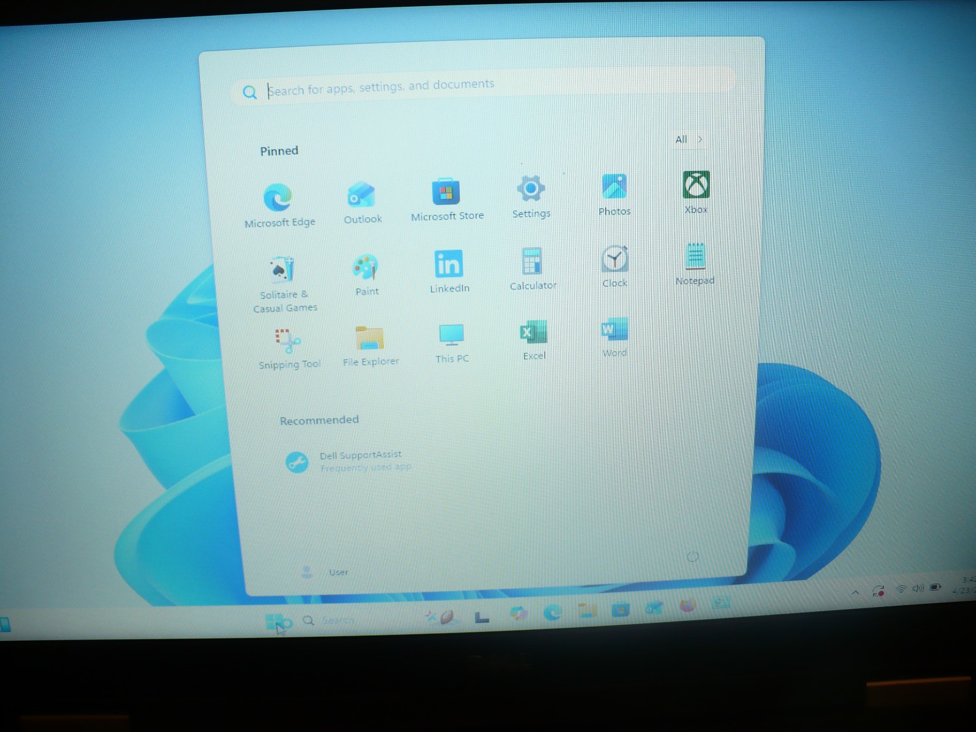
Task: Open Copilot from the taskbar
Action: tap(518, 614)
